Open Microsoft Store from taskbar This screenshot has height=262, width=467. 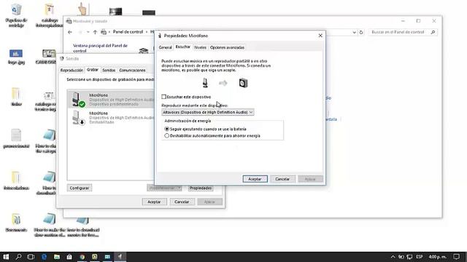(x=69, y=257)
